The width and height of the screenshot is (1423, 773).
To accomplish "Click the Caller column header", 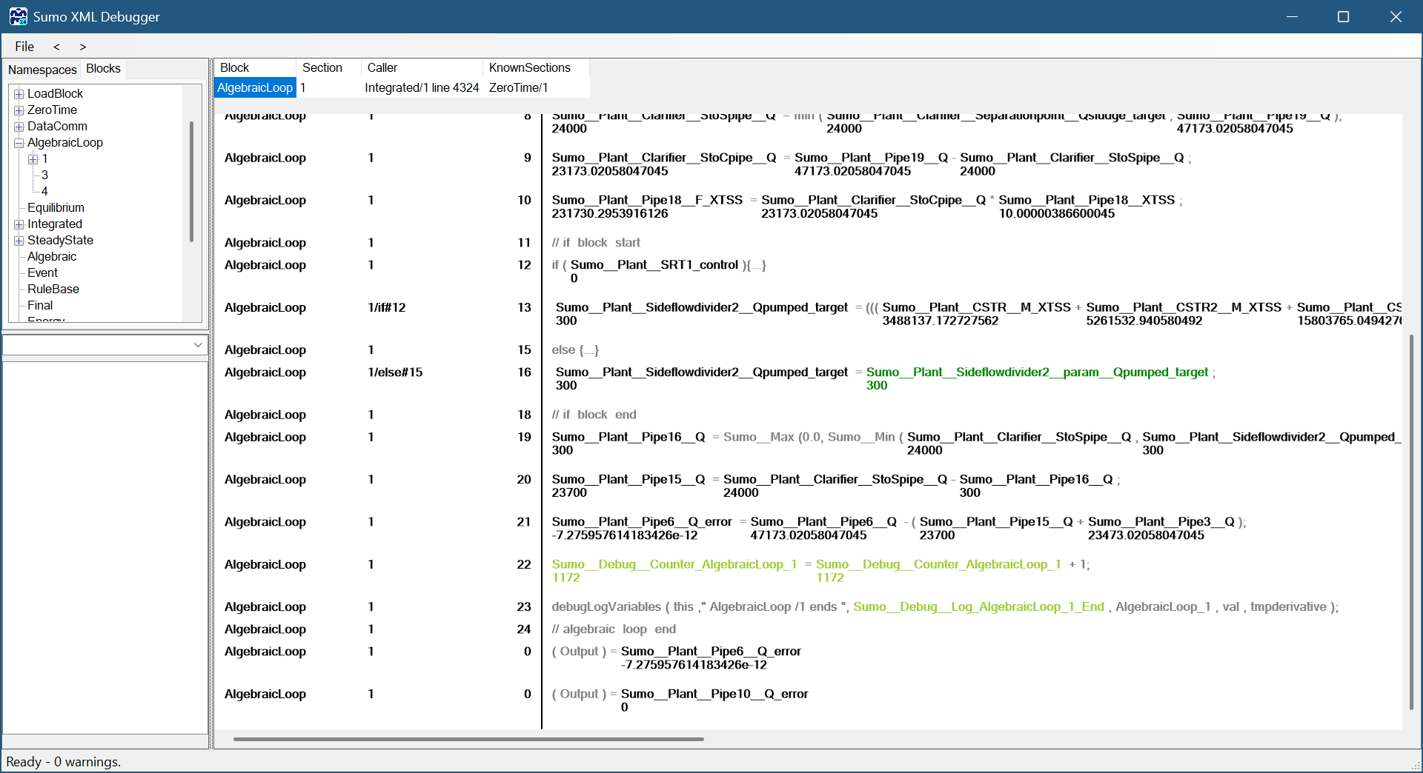I will pos(382,68).
